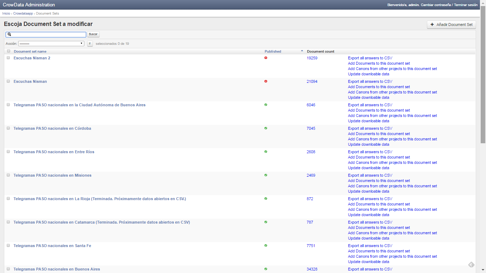Tick the Entre Ríos document set checkbox
Screen dimensions: 486x273
point(8,151)
